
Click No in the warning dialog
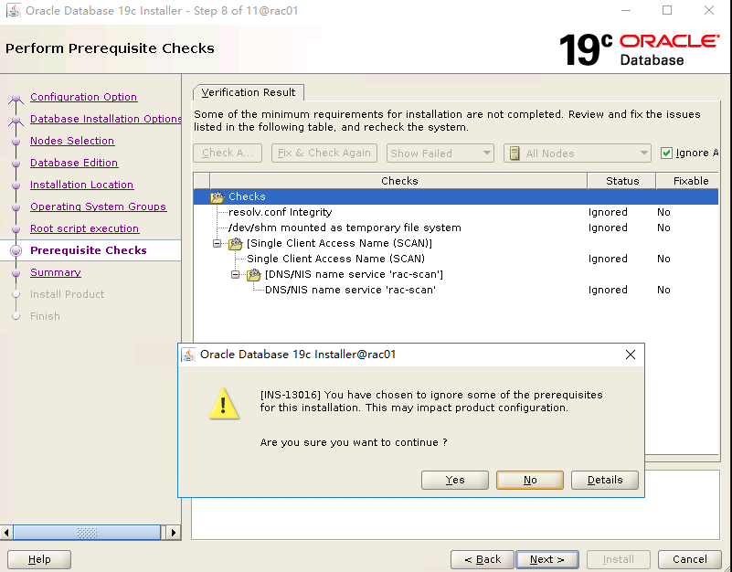pos(530,480)
